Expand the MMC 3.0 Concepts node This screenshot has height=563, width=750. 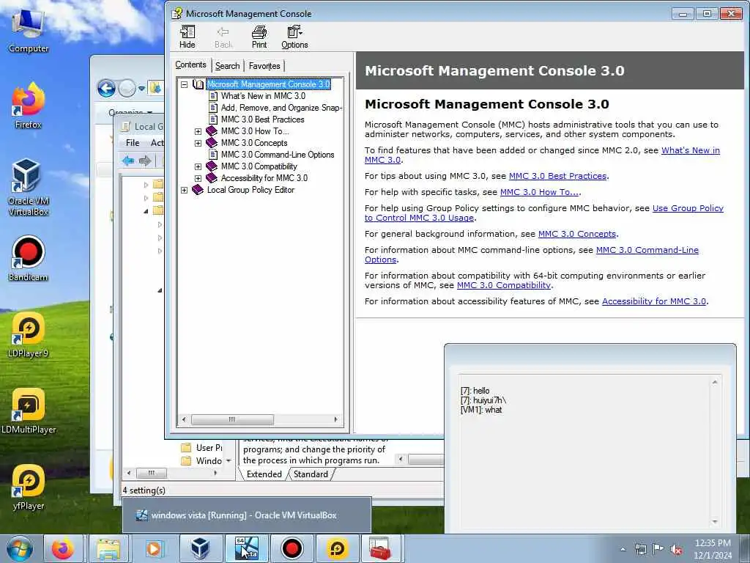198,143
